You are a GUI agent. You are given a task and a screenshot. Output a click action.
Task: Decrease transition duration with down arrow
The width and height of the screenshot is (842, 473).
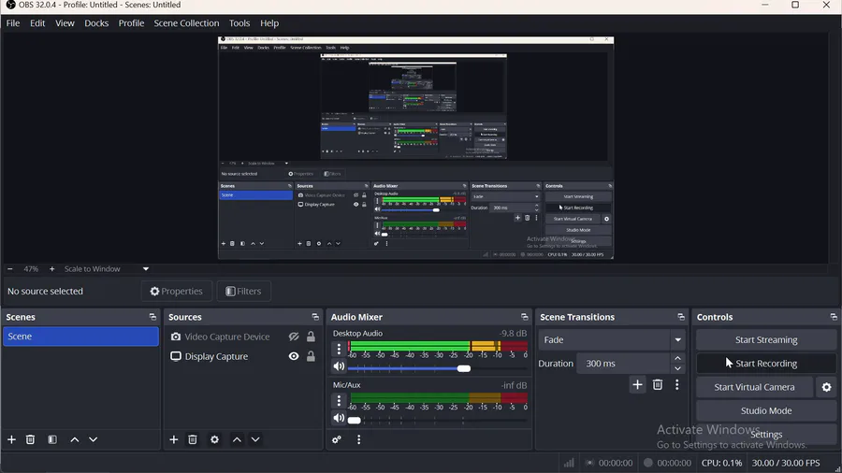click(677, 368)
